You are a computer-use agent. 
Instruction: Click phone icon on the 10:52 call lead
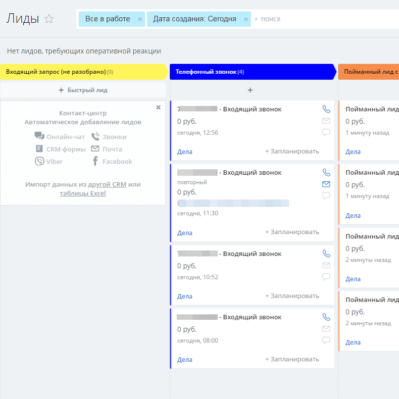point(326,253)
